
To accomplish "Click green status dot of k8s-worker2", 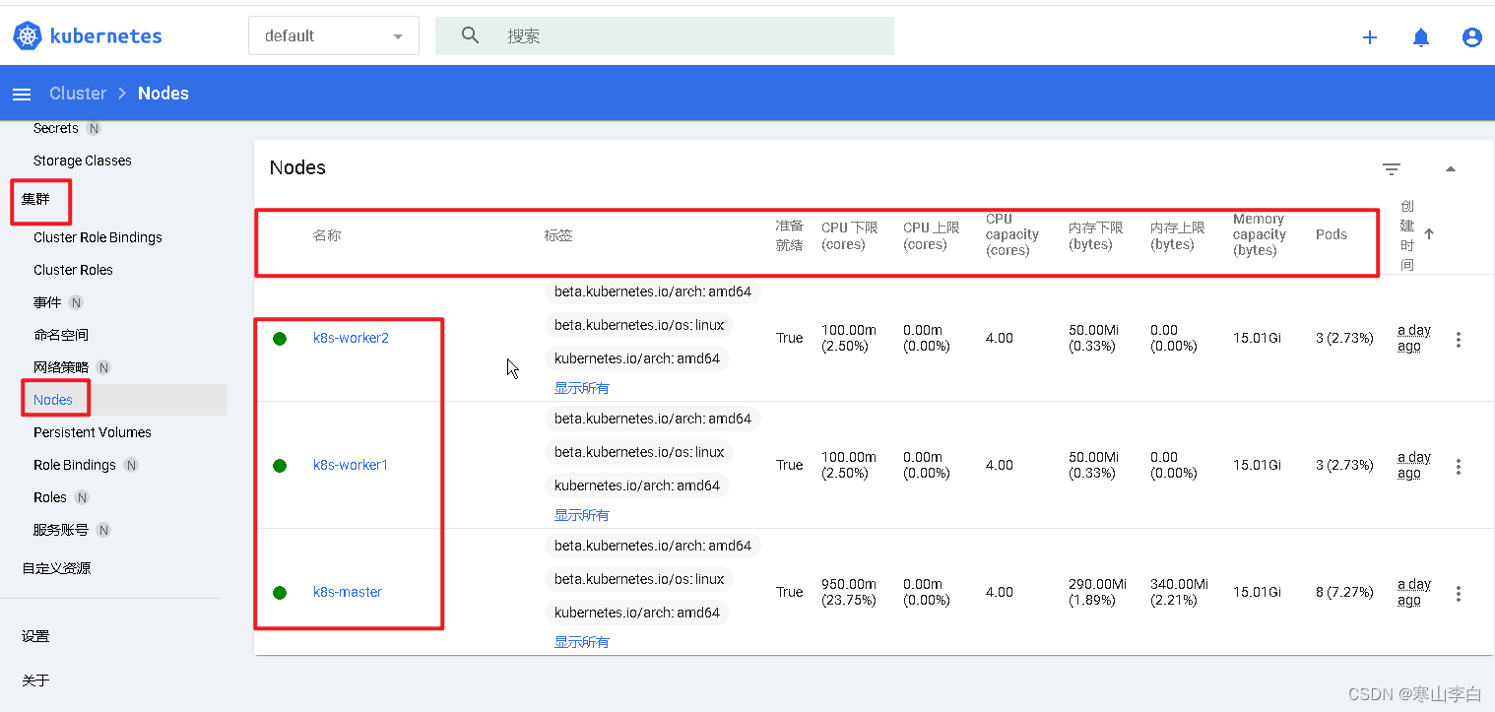I will pyautogui.click(x=280, y=339).
